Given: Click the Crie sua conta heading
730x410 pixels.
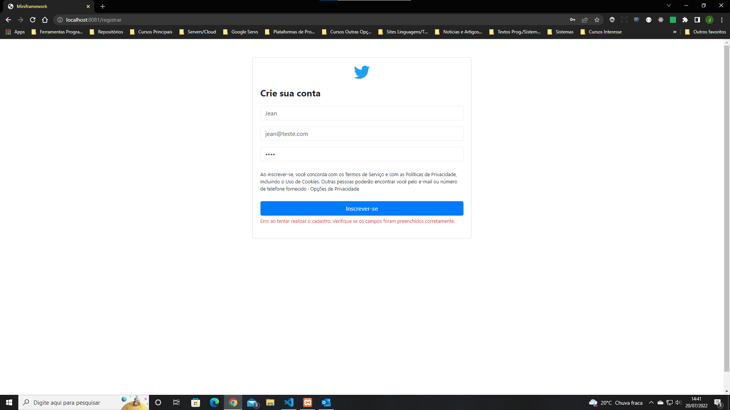Looking at the screenshot, I should 290,93.
